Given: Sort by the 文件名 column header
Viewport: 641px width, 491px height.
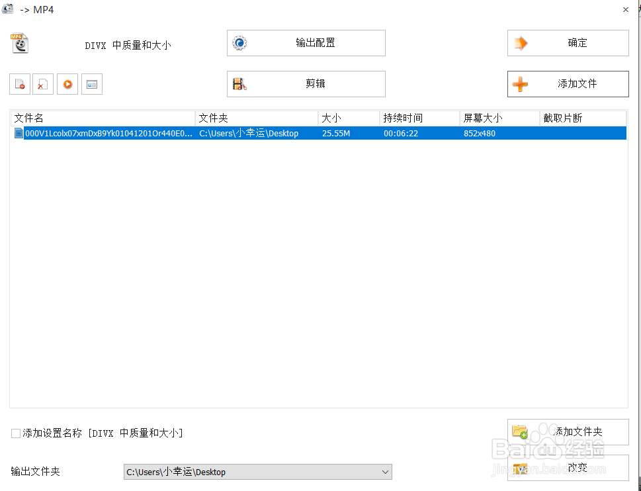Looking at the screenshot, I should [x=103, y=118].
